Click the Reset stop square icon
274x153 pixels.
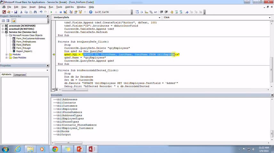[x=60, y=12]
